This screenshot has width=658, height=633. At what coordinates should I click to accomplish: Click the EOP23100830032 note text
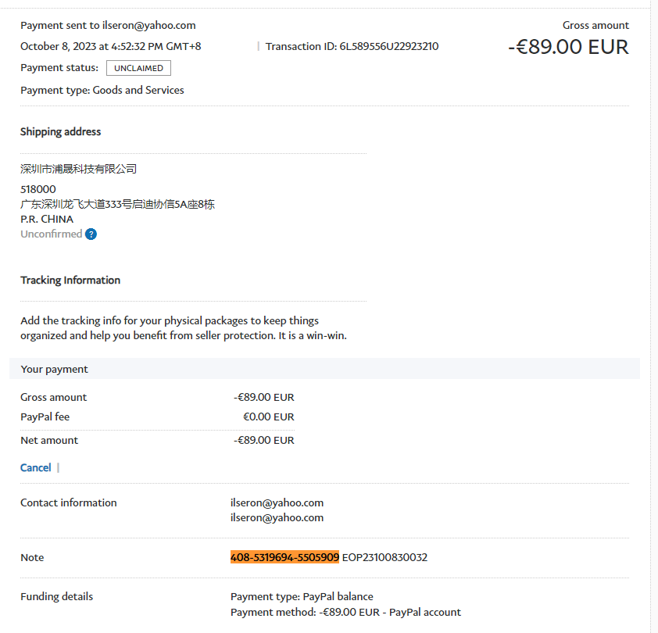[x=384, y=557]
